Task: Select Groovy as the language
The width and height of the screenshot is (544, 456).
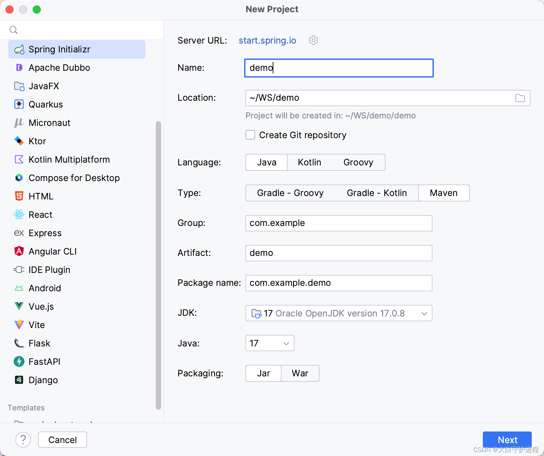Action: (x=358, y=162)
